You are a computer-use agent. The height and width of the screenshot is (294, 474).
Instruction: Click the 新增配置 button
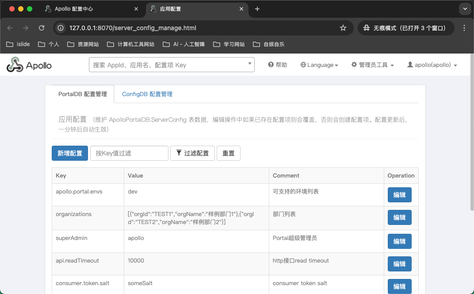[70, 153]
